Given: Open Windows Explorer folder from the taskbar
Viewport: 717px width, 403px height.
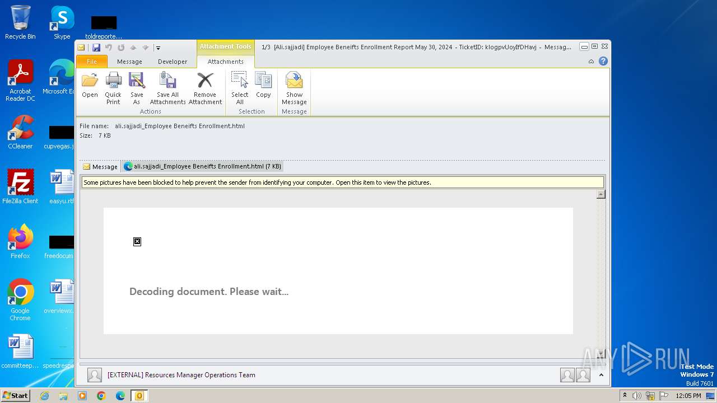Looking at the screenshot, I should pos(63,396).
